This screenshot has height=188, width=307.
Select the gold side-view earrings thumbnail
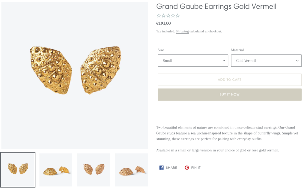click(56, 170)
